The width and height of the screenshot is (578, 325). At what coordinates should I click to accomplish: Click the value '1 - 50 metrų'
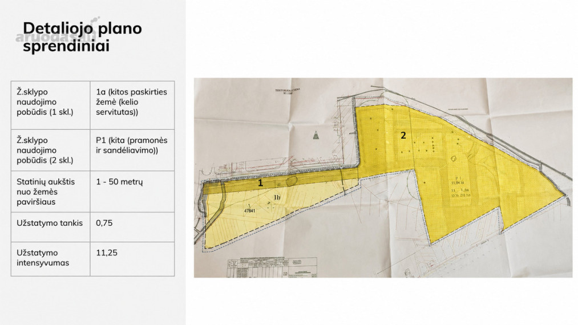click(119, 182)
